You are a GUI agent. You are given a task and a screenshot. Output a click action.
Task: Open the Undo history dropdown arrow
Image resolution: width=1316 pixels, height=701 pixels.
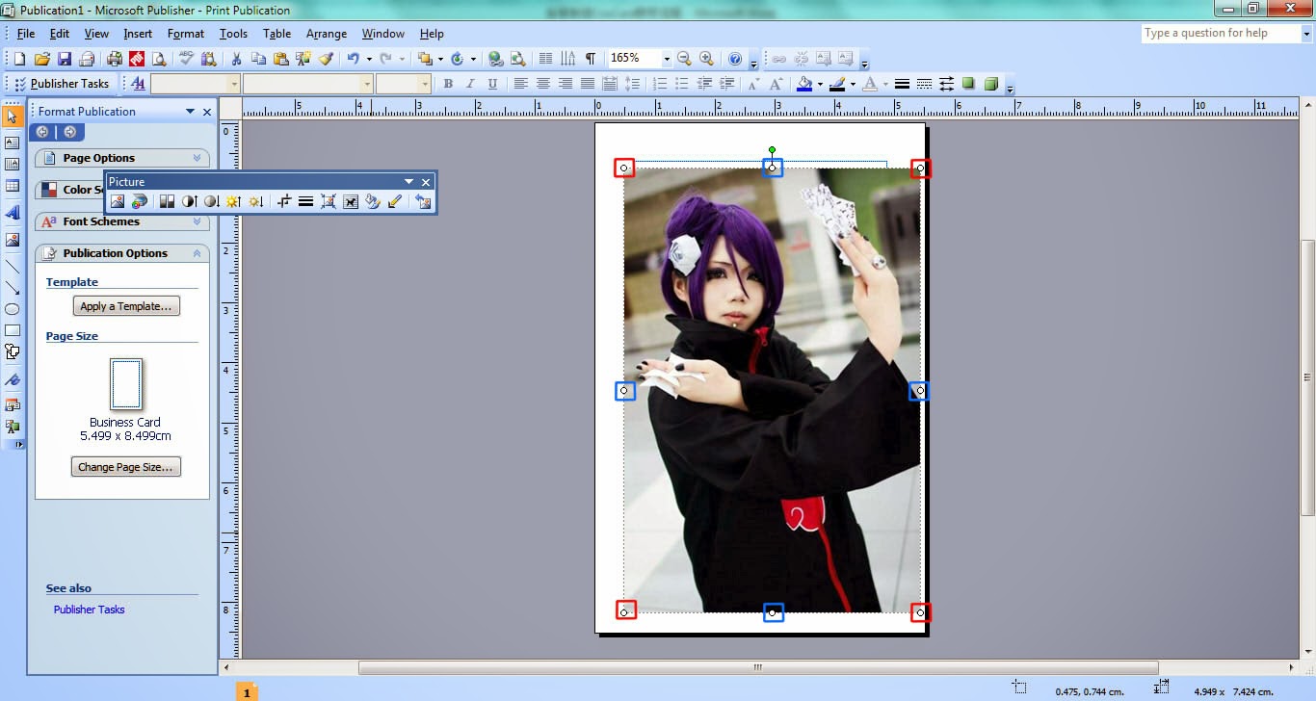tap(368, 59)
